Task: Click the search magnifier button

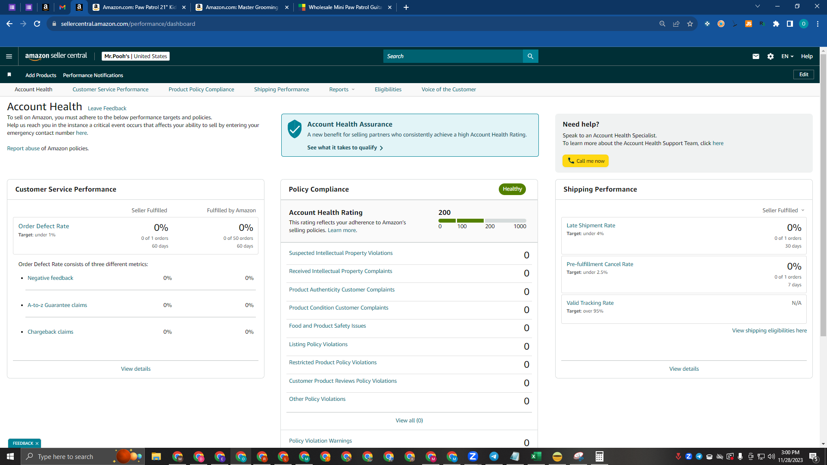Action: [x=530, y=56]
